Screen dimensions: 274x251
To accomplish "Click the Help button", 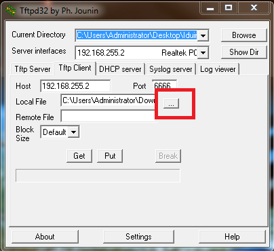I will tap(232, 237).
